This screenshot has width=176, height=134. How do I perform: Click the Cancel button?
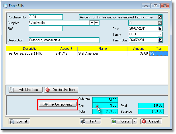tap(151, 121)
